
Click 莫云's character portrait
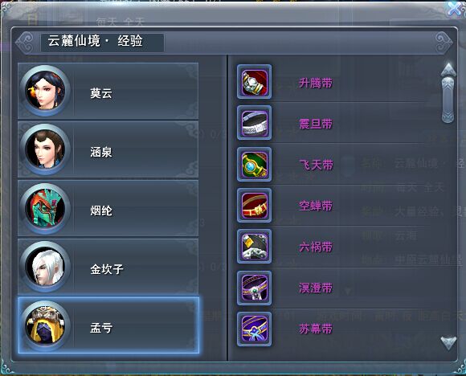point(45,90)
